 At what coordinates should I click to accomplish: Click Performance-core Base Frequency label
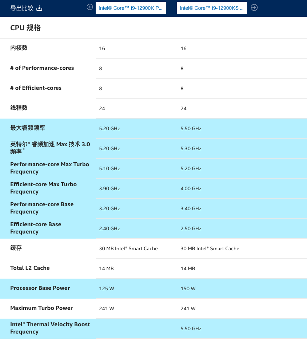click(42, 208)
